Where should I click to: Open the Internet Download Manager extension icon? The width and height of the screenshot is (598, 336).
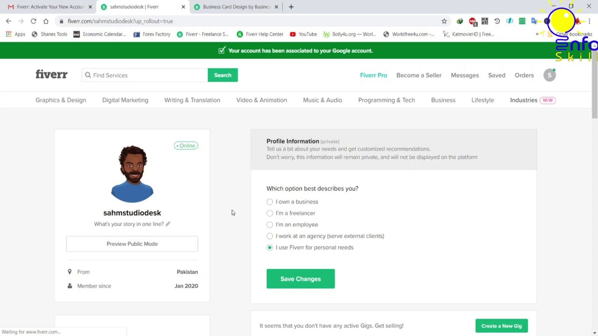460,21
